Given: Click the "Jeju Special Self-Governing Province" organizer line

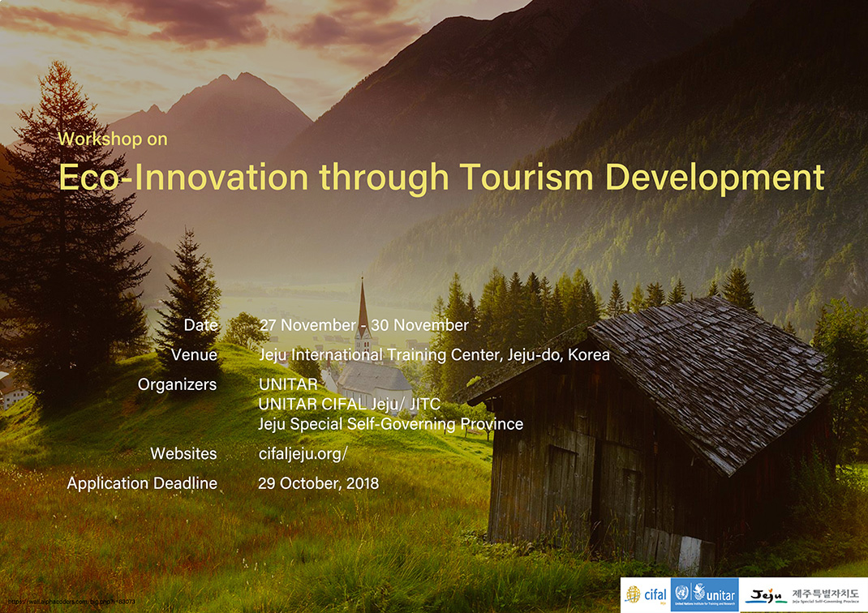Looking at the screenshot, I should pyautogui.click(x=391, y=424).
